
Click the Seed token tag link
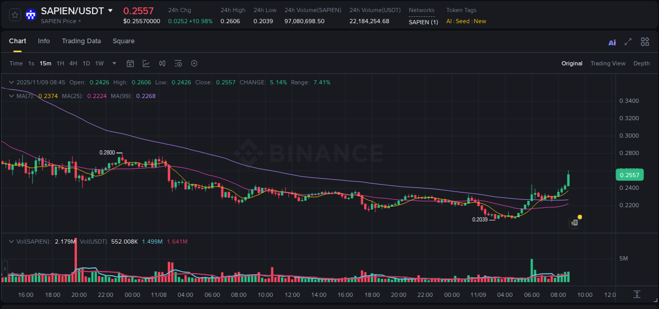(x=462, y=21)
